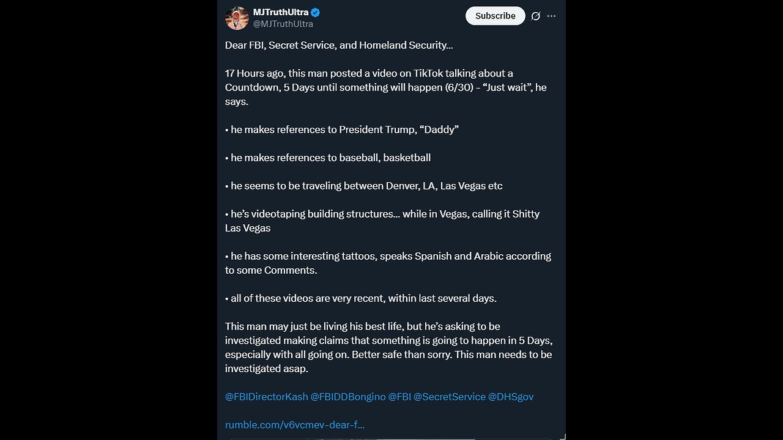Click the "Dear FBI, Secret Service" opening line

[339, 45]
